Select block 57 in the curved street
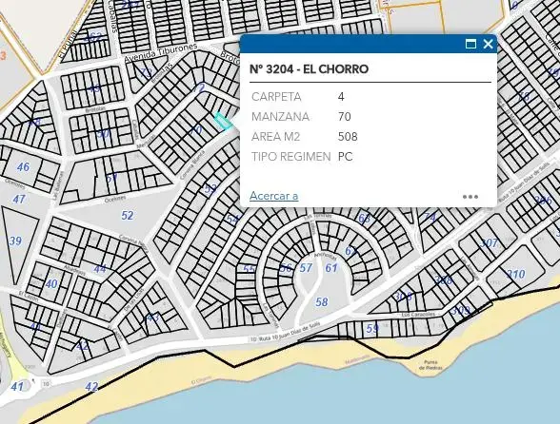Screen dimensions: 560x424 pos(306,267)
